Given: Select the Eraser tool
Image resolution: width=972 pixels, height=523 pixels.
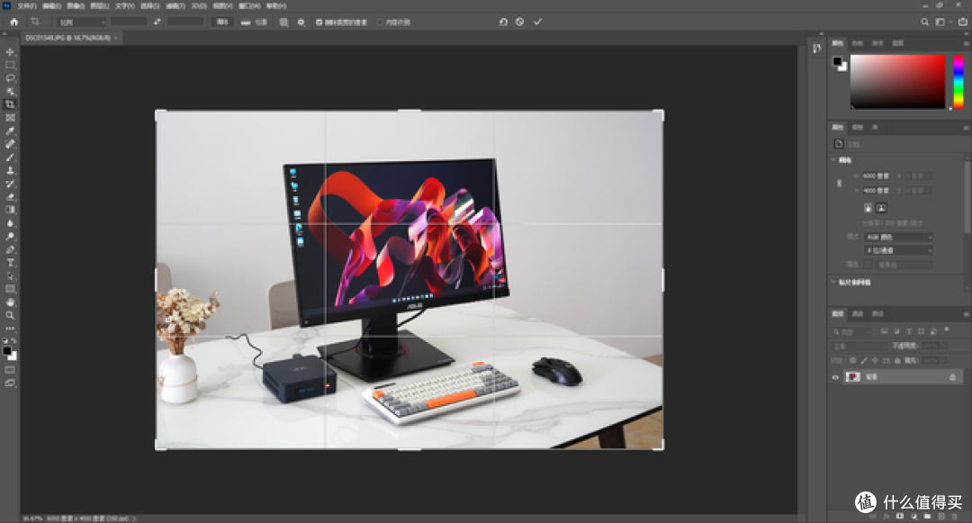Looking at the screenshot, I should [10, 197].
